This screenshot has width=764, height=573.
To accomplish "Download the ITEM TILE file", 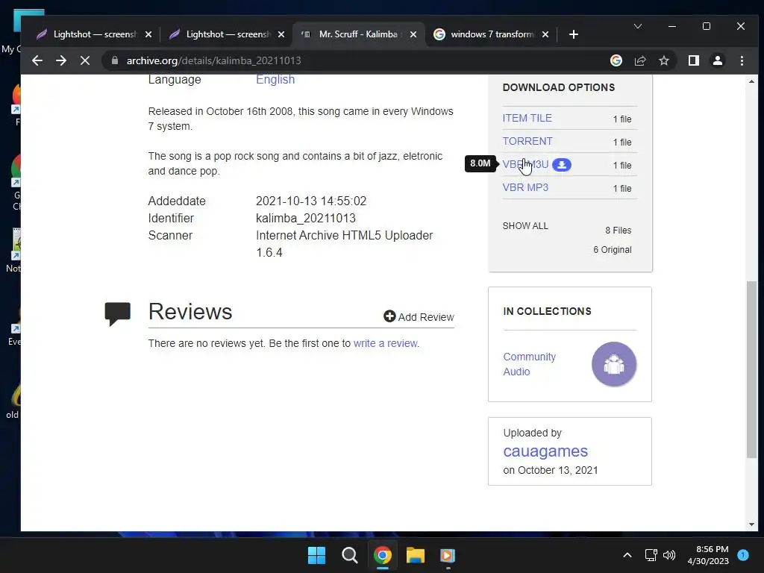I will [x=527, y=118].
